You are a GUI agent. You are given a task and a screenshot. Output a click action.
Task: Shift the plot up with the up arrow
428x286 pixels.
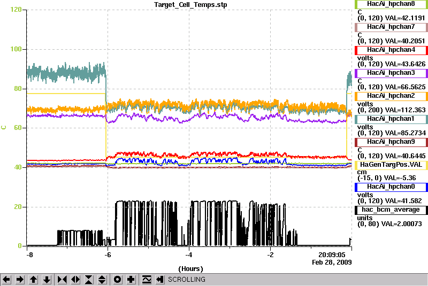click(33, 280)
